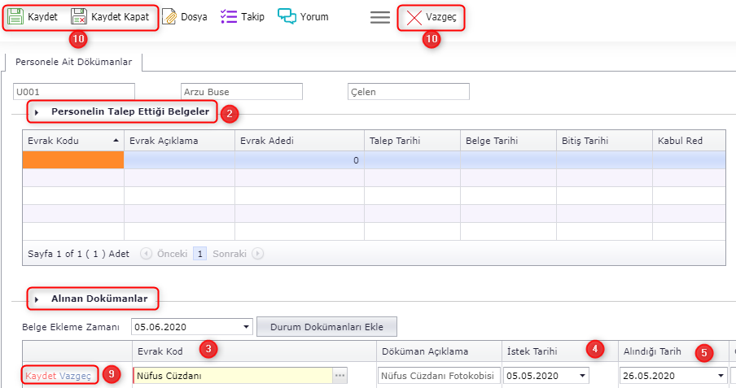
Task: Collapse the Alınan Dokümanlar section
Action: click(37, 299)
